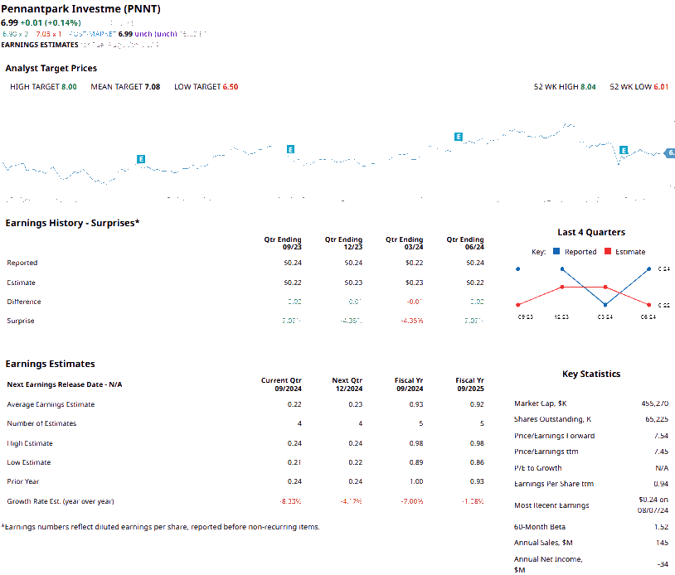Click the Next Earnings Release Date - N/A label
Image resolution: width=675 pixels, height=575 pixels.
coord(65,384)
